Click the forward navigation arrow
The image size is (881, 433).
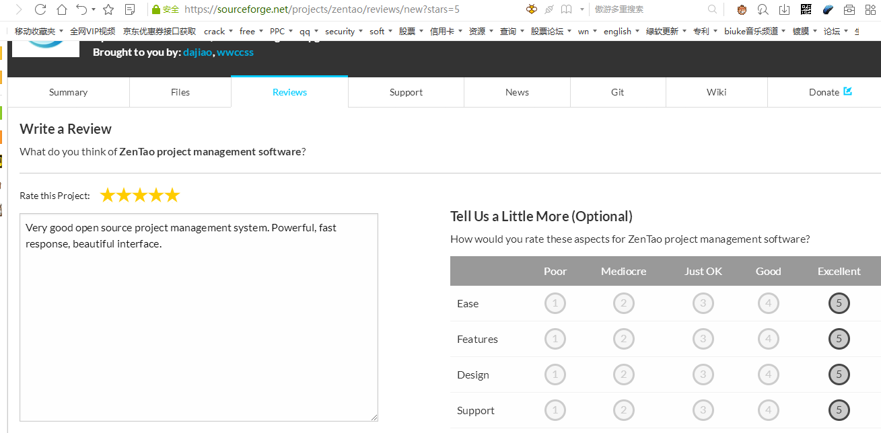pyautogui.click(x=19, y=9)
